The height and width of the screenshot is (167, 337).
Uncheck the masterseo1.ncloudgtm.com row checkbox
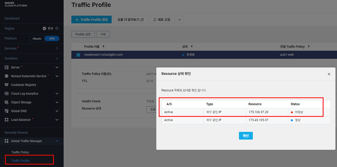tap(78, 55)
